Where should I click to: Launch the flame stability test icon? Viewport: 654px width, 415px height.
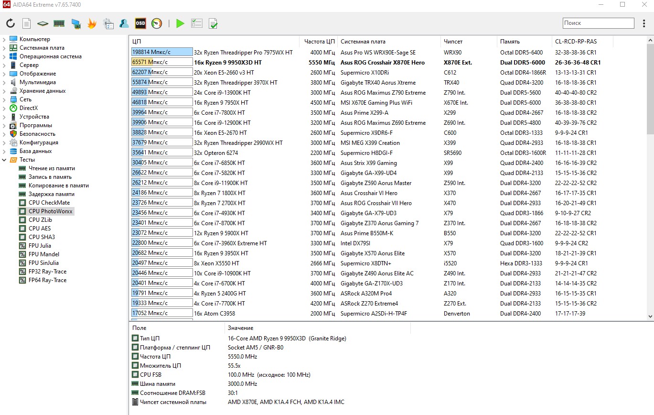92,23
